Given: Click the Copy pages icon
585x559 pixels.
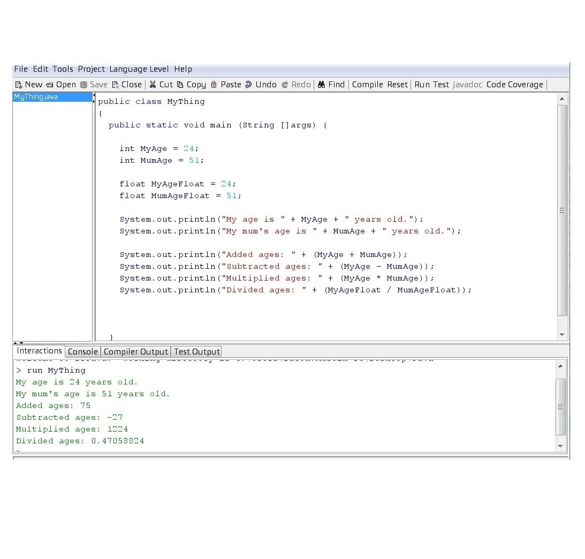Looking at the screenshot, I should [x=180, y=85].
